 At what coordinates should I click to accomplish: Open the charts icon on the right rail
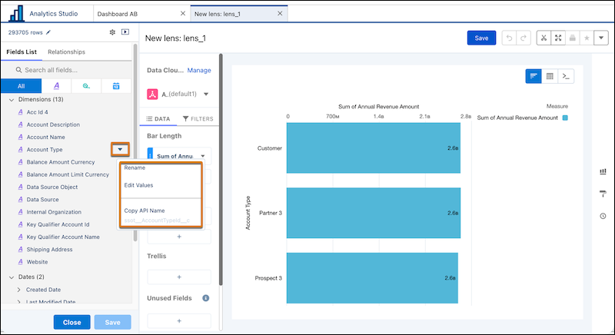[x=603, y=171]
